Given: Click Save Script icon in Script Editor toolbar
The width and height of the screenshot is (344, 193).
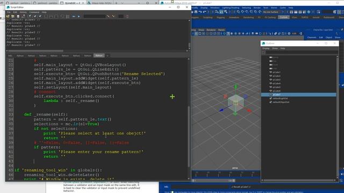Looking at the screenshot, I should pos(18,16).
